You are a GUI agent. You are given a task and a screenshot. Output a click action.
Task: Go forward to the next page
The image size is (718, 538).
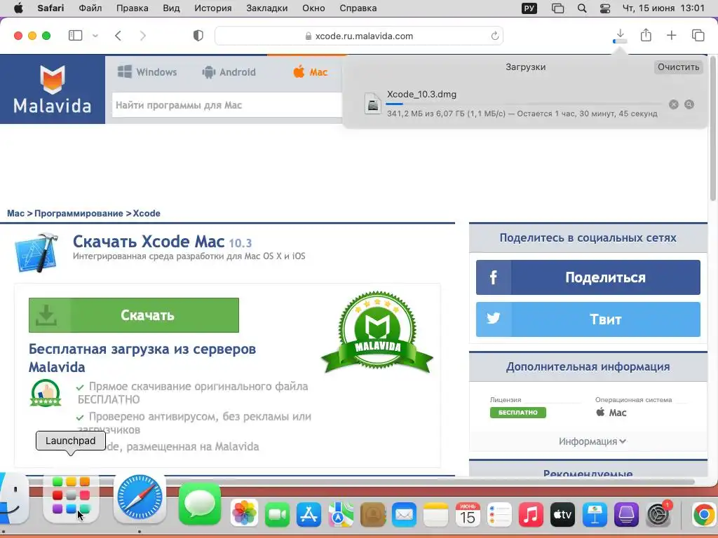pyautogui.click(x=143, y=36)
